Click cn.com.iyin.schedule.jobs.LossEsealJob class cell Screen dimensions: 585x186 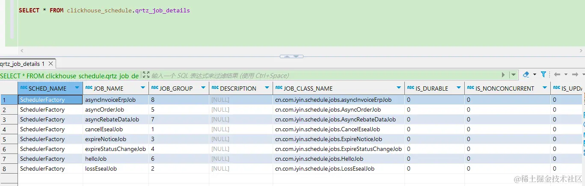pos(339,168)
